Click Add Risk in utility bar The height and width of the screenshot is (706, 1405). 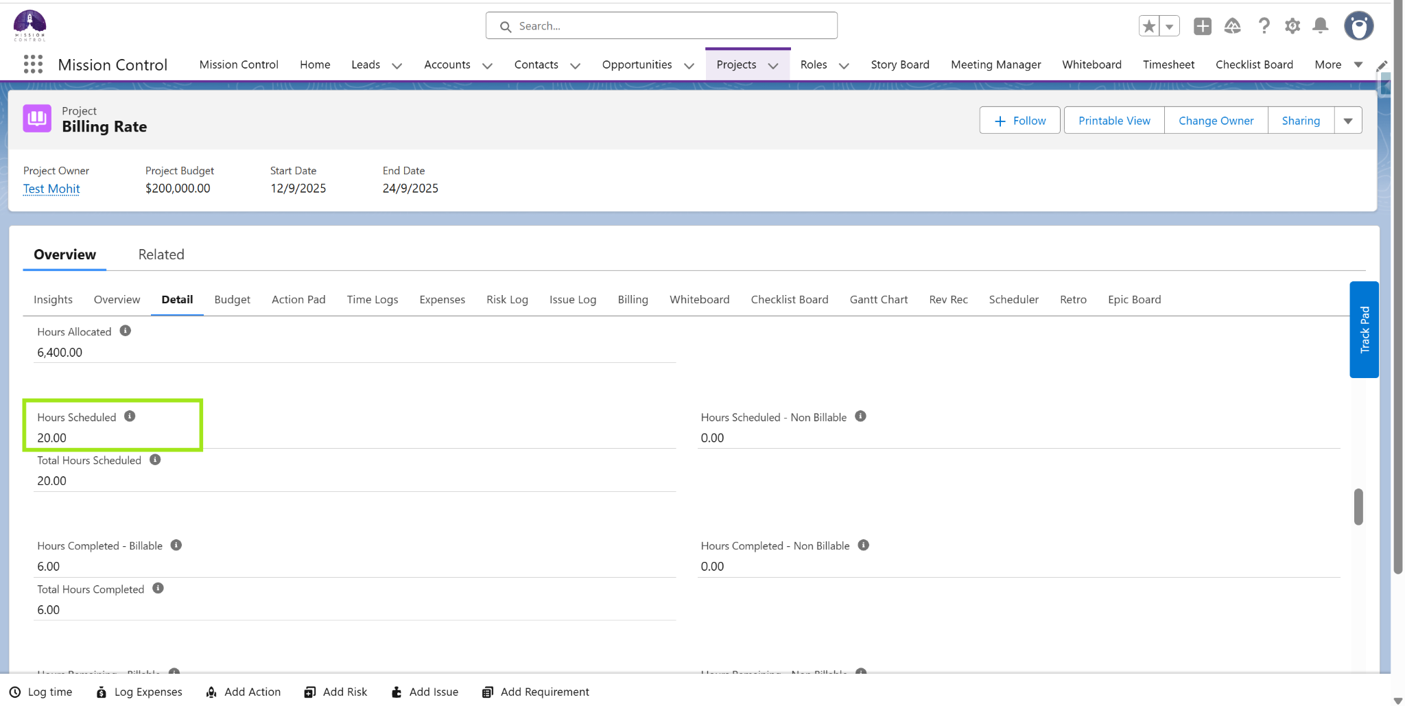point(336,692)
